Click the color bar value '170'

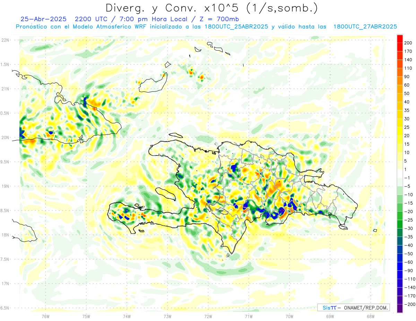click(408, 52)
